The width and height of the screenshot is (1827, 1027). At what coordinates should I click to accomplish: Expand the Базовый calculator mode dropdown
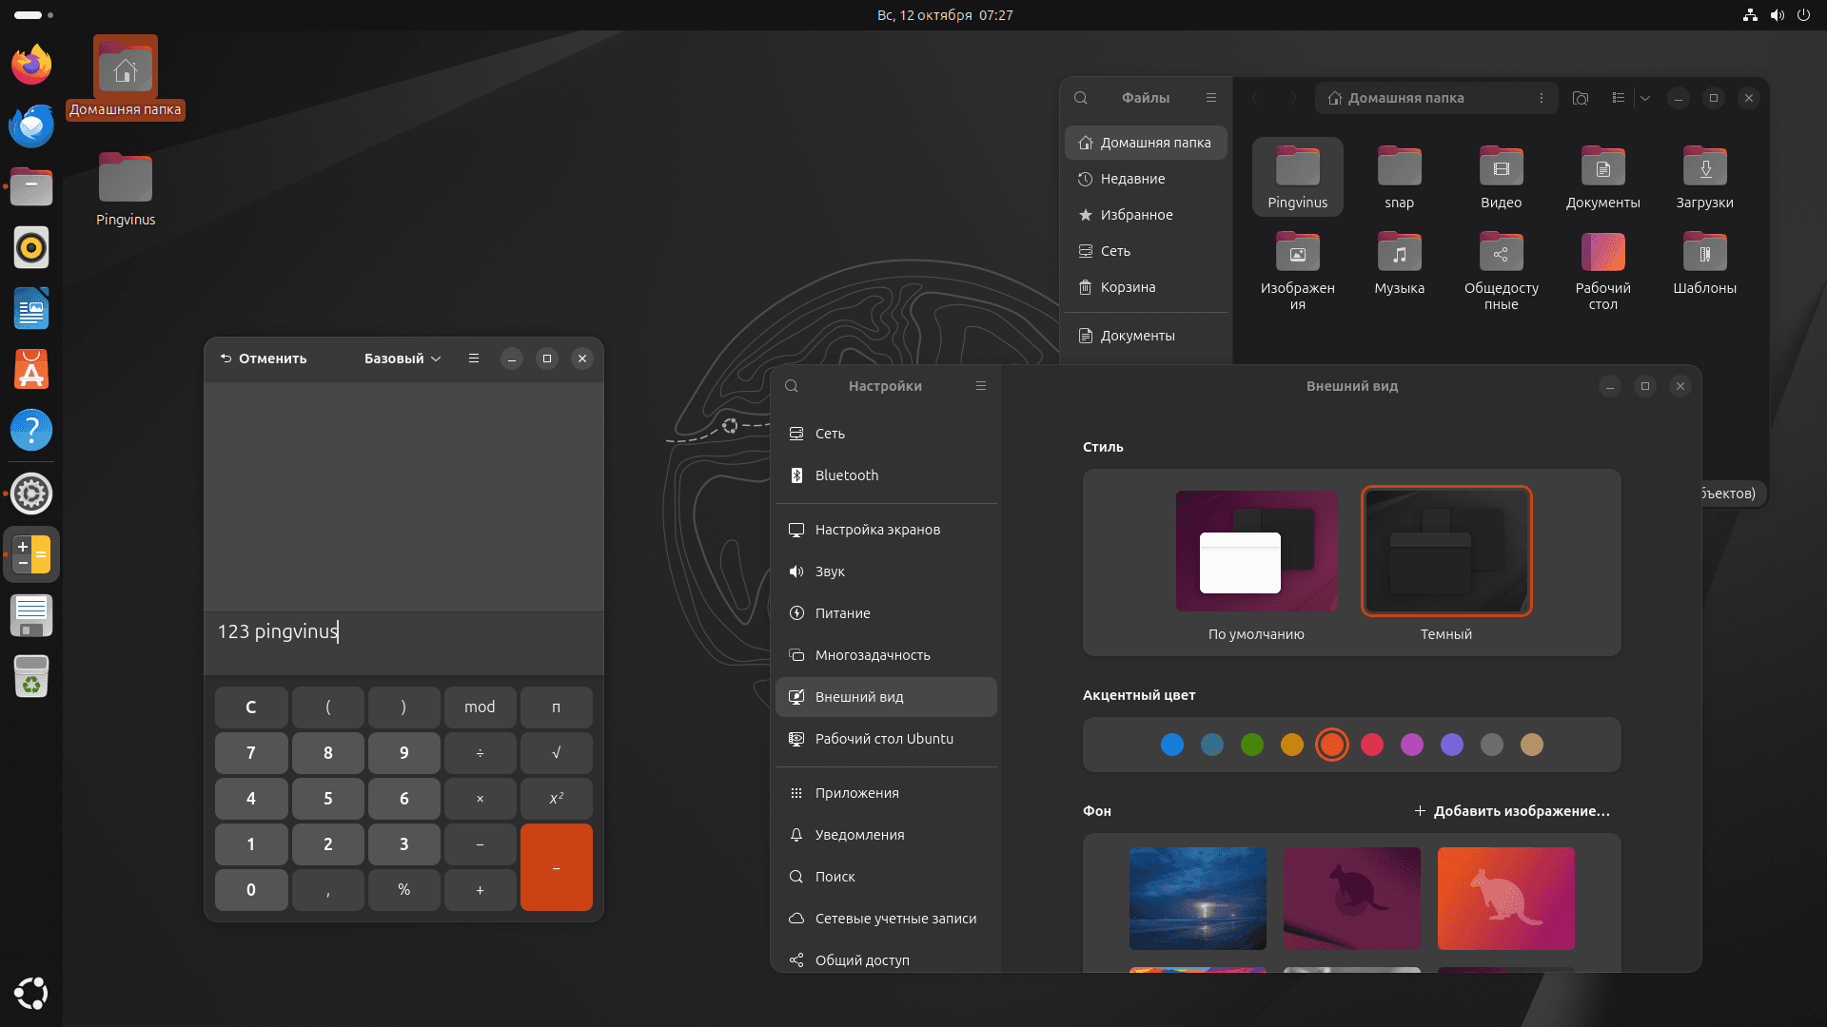(x=403, y=358)
